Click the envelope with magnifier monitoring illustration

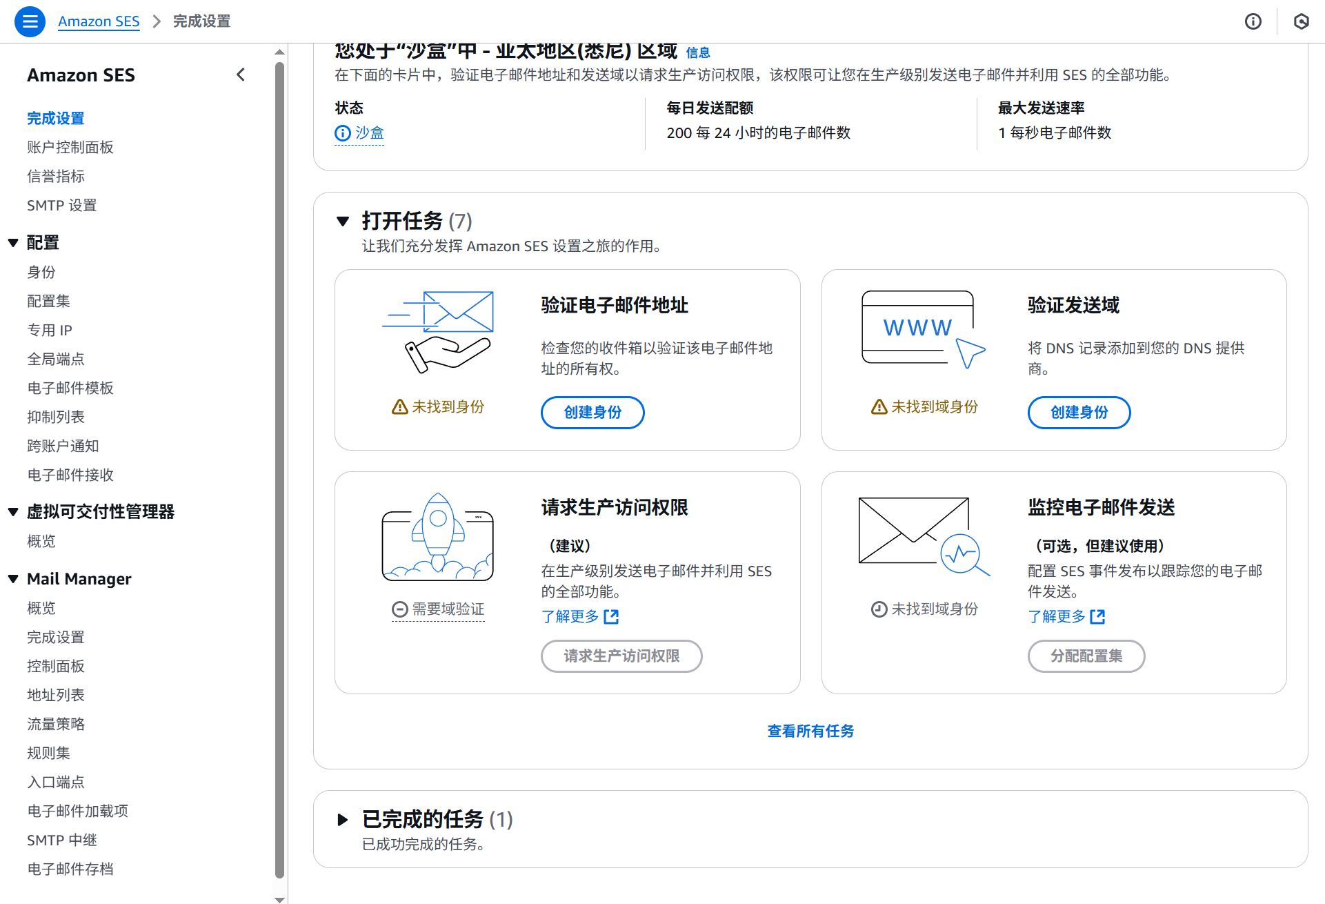[x=924, y=536]
